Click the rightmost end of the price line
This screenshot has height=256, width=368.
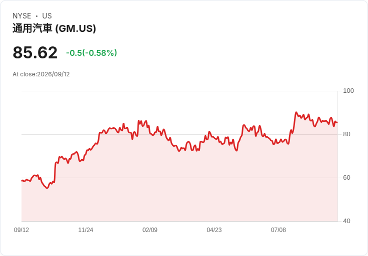(x=337, y=122)
